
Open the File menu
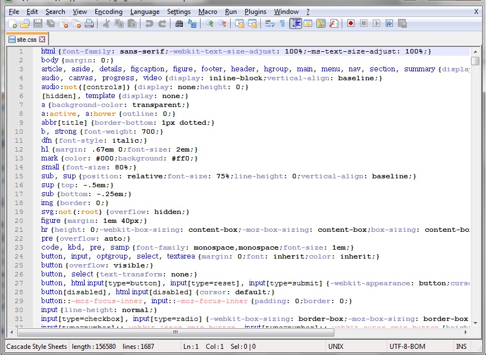pyautogui.click(x=14, y=12)
